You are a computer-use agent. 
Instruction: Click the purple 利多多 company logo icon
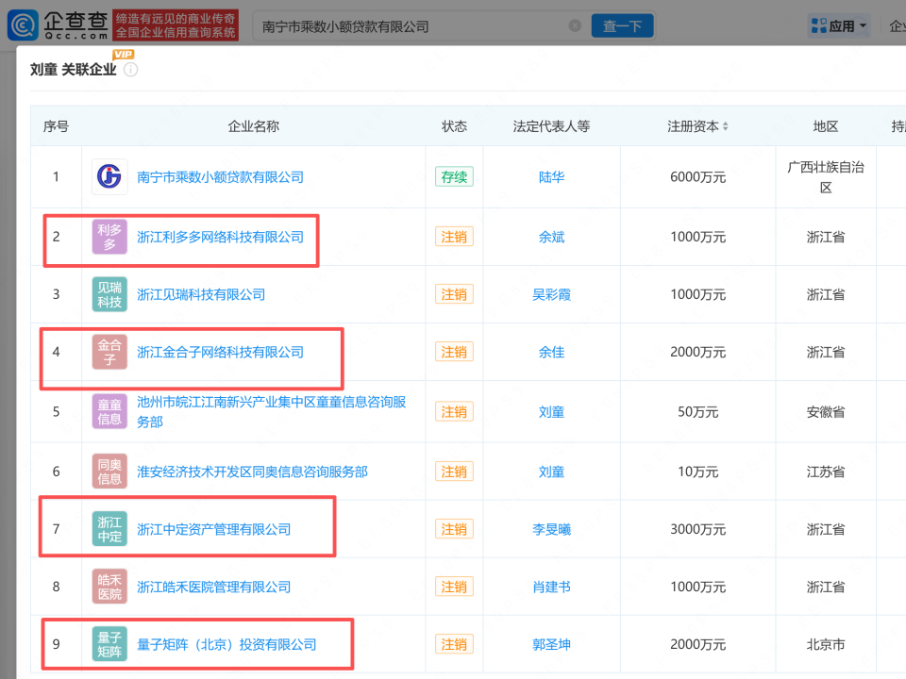point(109,237)
